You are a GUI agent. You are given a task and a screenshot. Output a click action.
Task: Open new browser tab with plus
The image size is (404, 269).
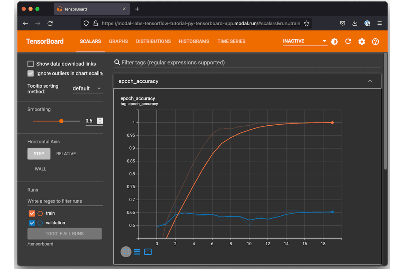137,9
